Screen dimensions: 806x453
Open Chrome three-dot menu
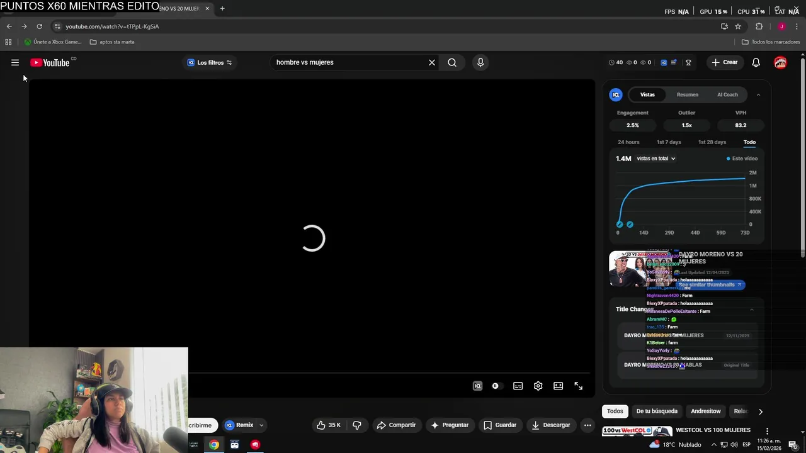797,26
